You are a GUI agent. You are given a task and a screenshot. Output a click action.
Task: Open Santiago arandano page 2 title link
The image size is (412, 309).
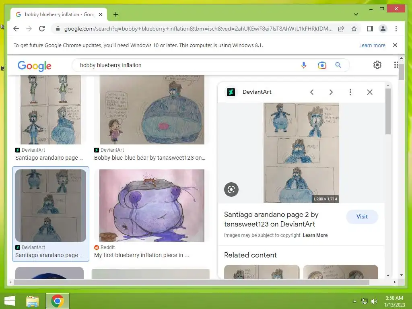coord(271,219)
